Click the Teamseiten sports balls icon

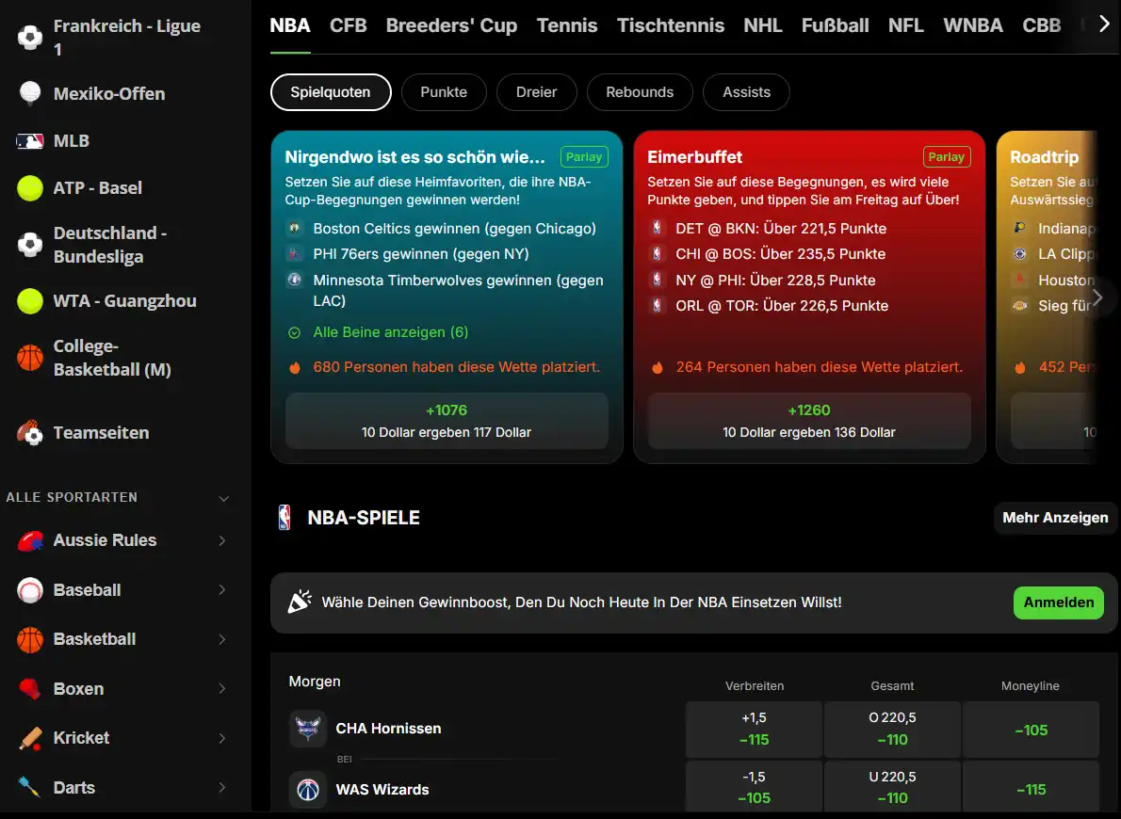(x=30, y=432)
